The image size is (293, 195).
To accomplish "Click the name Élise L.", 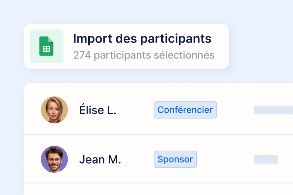I will pyautogui.click(x=98, y=110).
